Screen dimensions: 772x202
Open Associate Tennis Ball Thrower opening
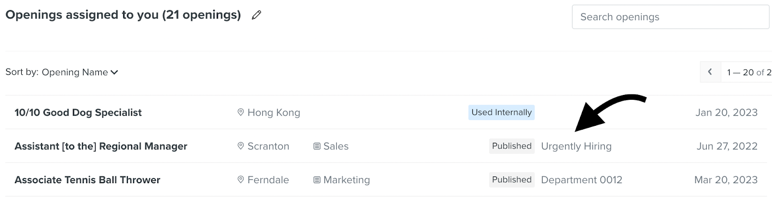87,180
